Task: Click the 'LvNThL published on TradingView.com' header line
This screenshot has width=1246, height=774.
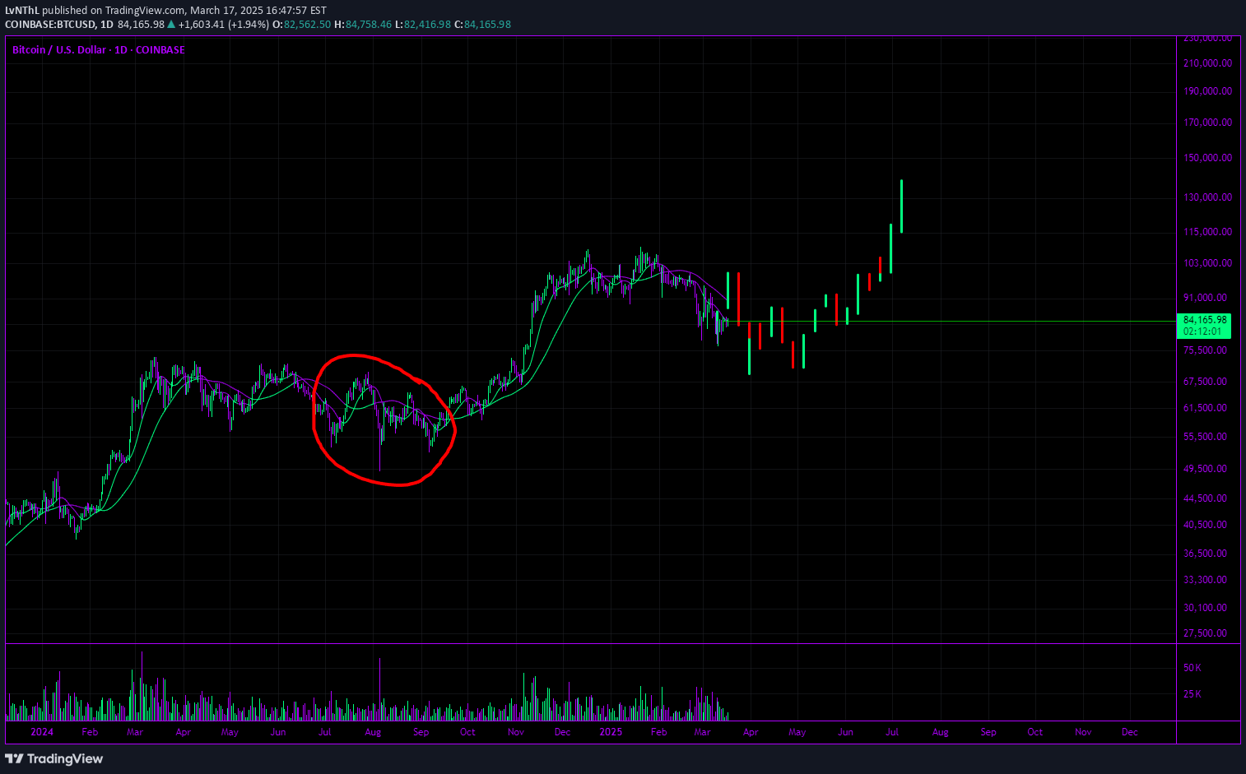Action: pyautogui.click(x=165, y=11)
